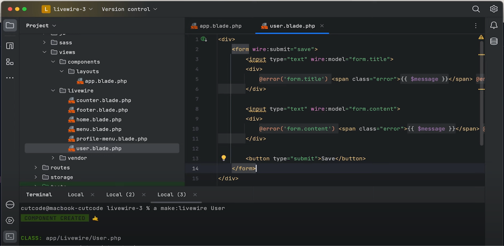Image resolution: width=504 pixels, height=246 pixels.
Task: Click the wire:submit="save" attribute on line 2
Action: pyautogui.click(x=283, y=49)
